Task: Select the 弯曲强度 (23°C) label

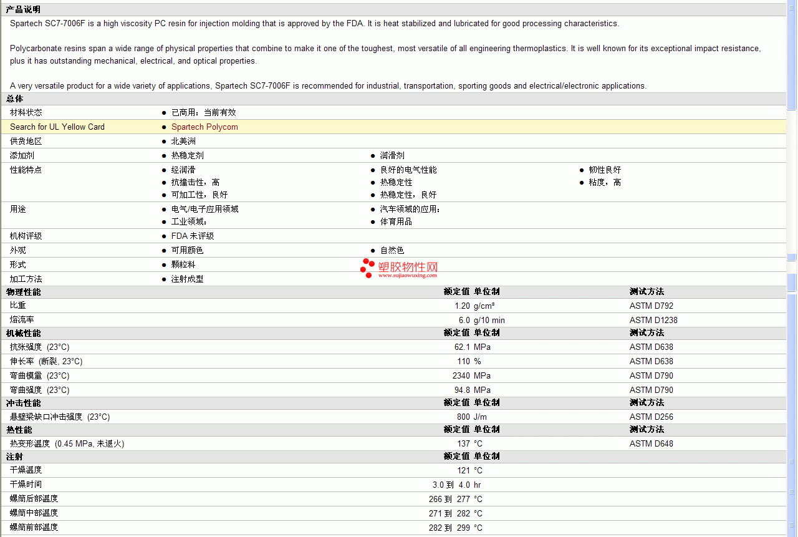Action: point(40,390)
